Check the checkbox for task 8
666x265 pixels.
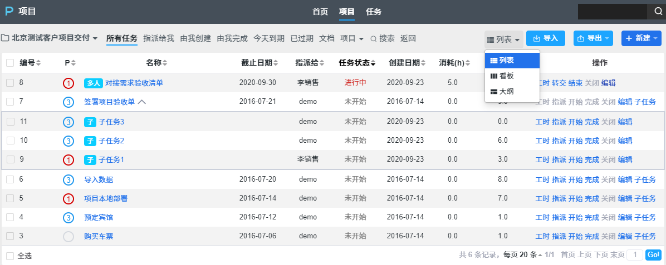10,83
